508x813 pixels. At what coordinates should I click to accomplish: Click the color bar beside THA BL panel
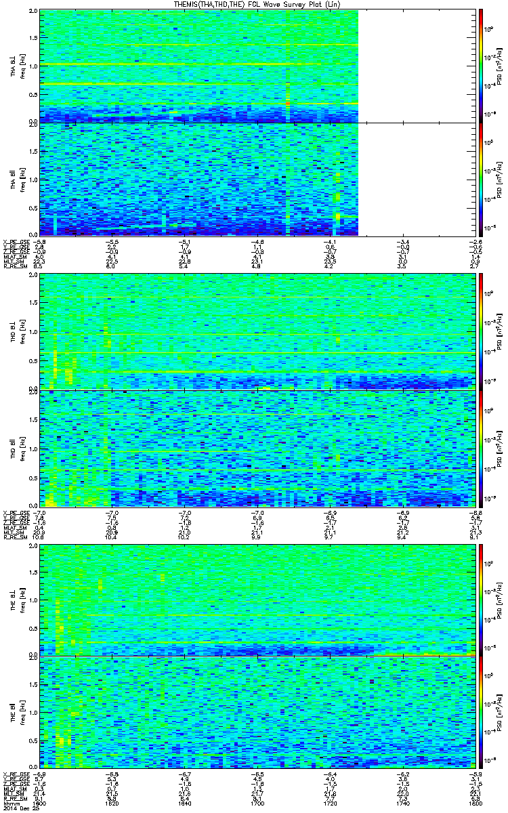(x=481, y=64)
